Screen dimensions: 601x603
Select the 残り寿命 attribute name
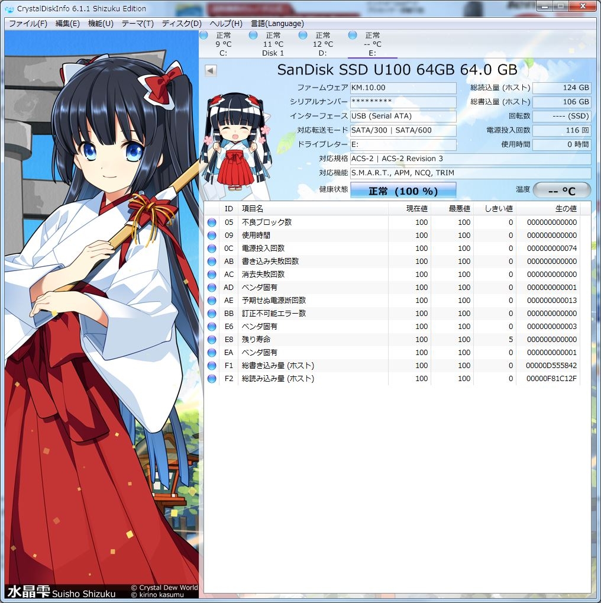[x=256, y=340]
